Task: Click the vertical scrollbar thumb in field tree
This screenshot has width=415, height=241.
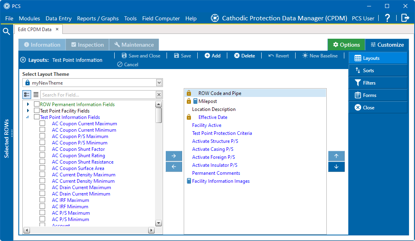Action: [x=159, y=115]
